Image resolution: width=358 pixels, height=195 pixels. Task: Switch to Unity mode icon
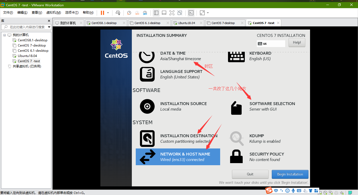tap(180, 13)
